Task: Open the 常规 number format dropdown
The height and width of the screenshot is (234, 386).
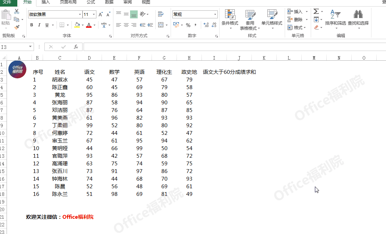Action: pos(215,15)
